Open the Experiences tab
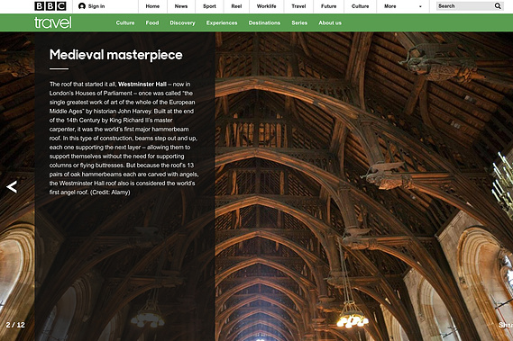 tap(222, 22)
